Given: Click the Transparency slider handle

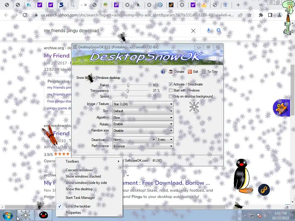Looking at the screenshot, I should 128,91.
